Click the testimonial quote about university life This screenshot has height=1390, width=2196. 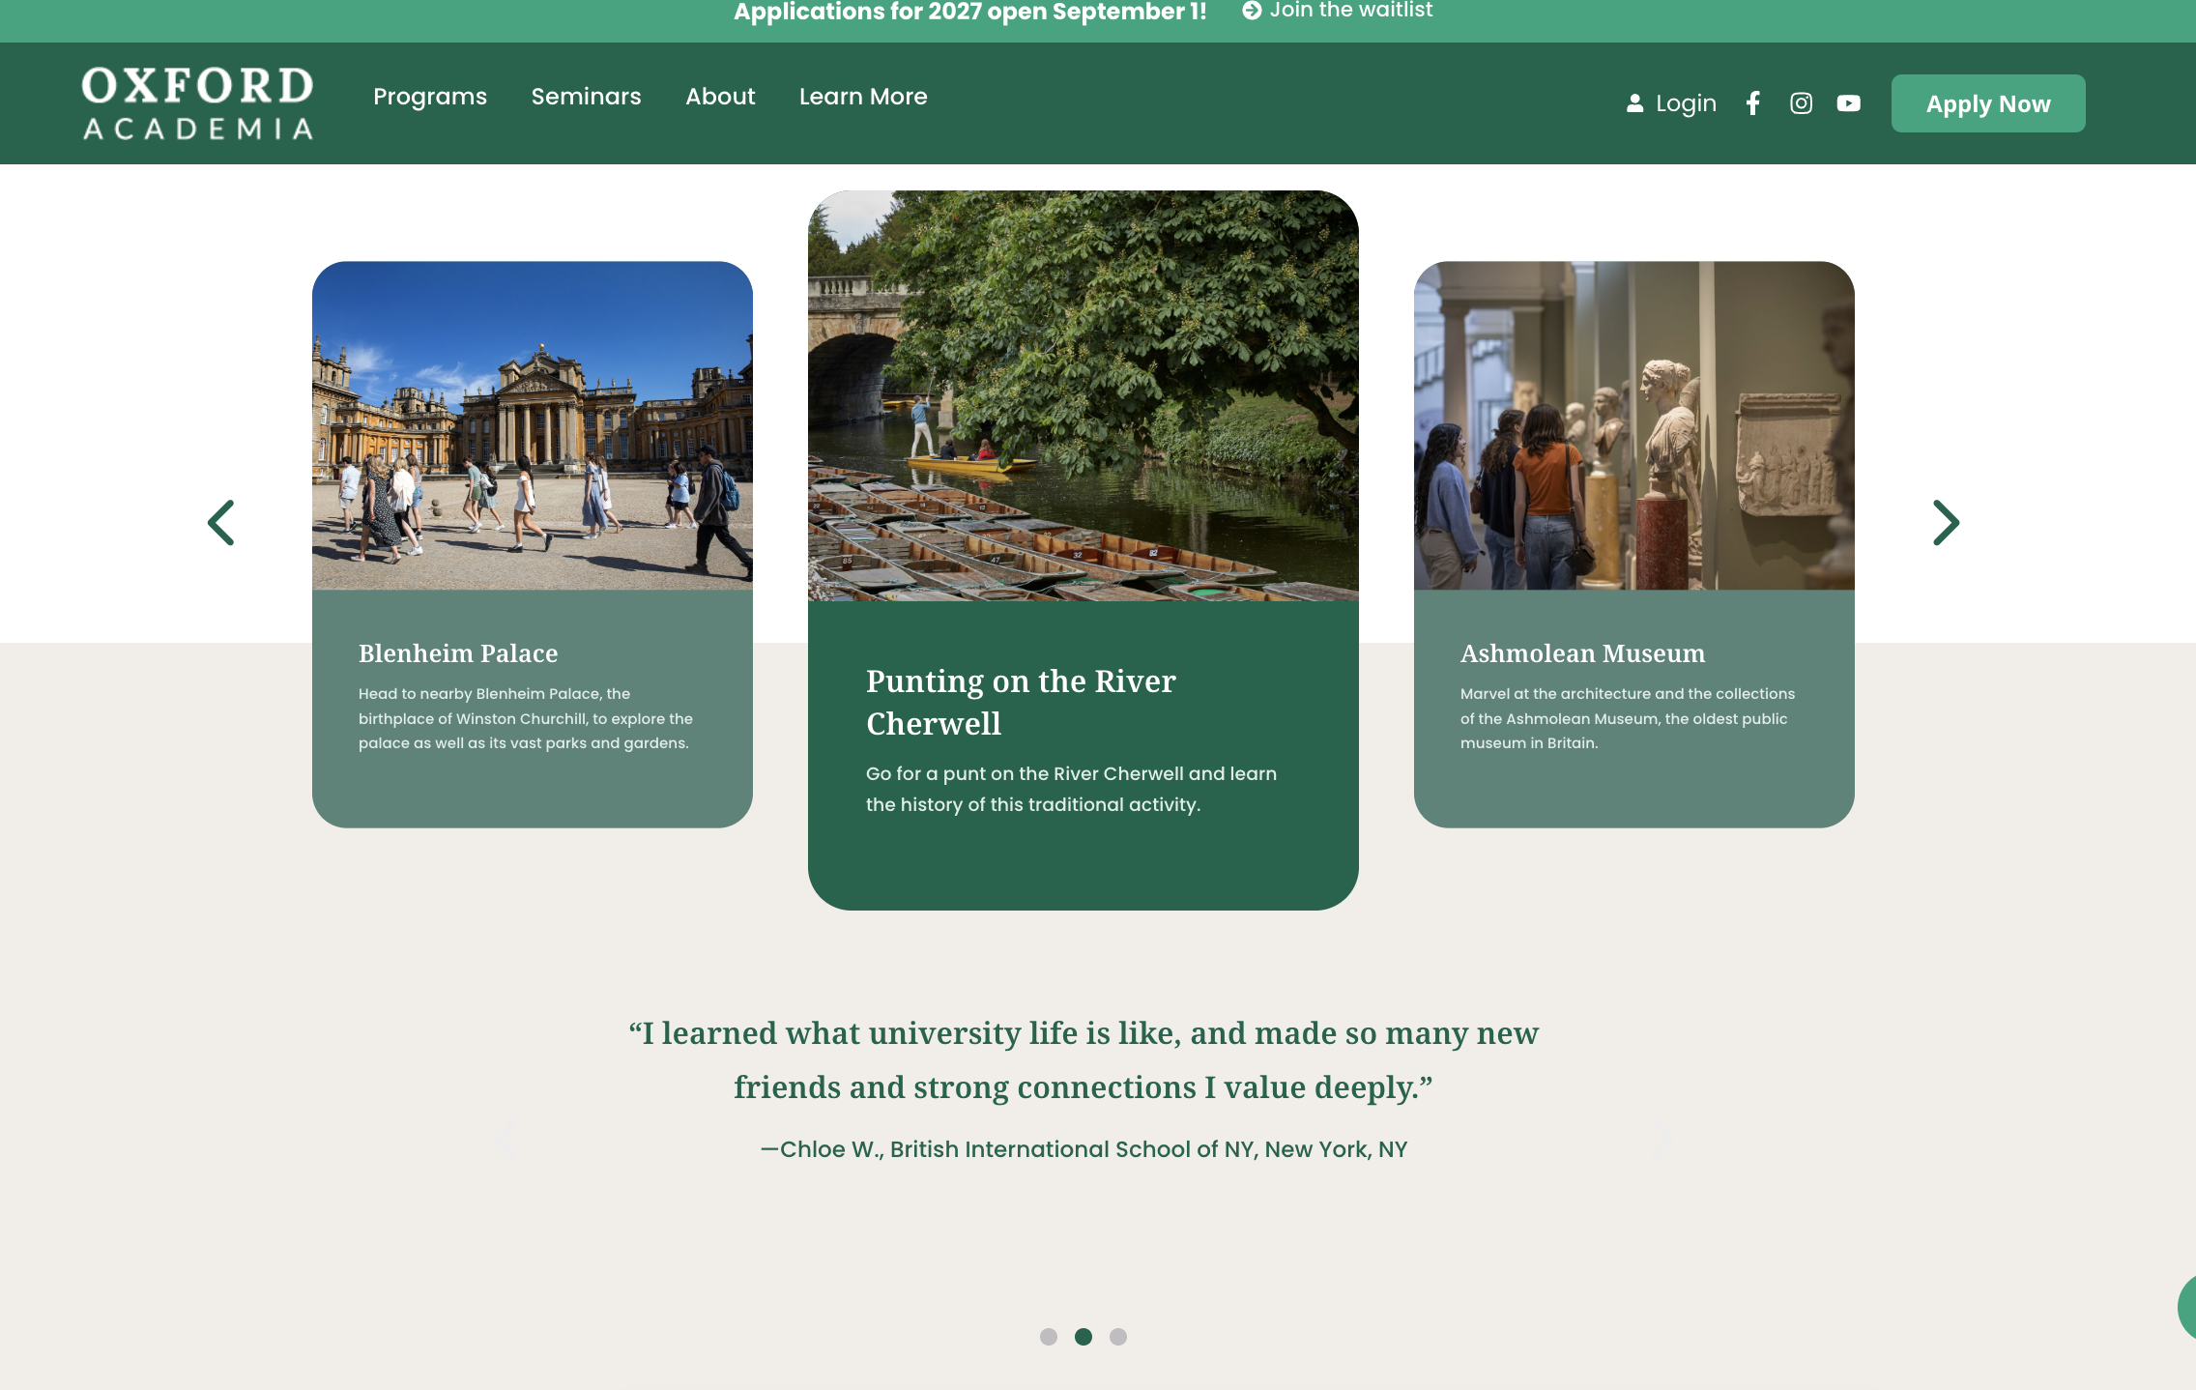coord(1084,1060)
